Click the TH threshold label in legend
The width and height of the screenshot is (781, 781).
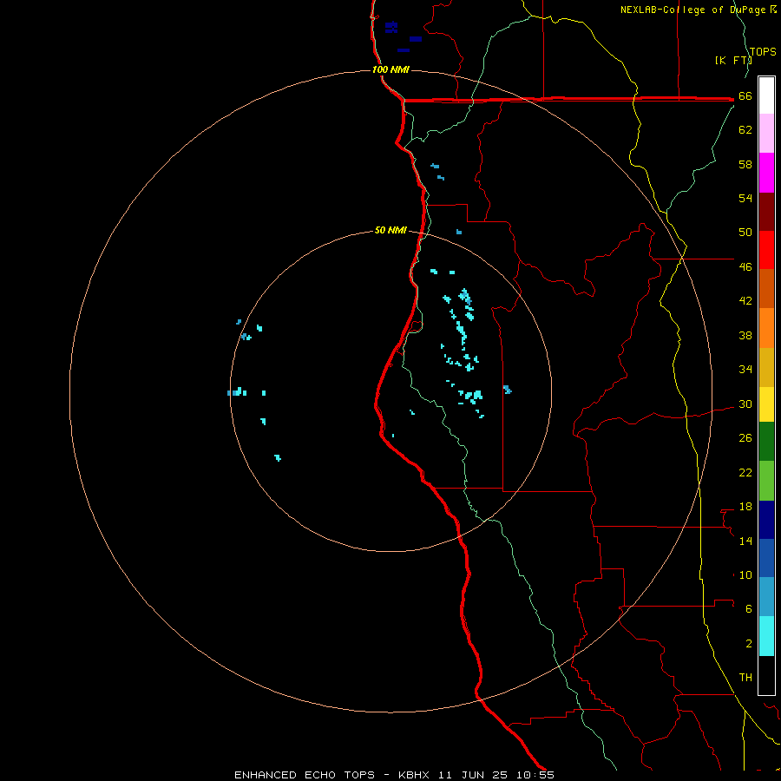[x=745, y=678]
